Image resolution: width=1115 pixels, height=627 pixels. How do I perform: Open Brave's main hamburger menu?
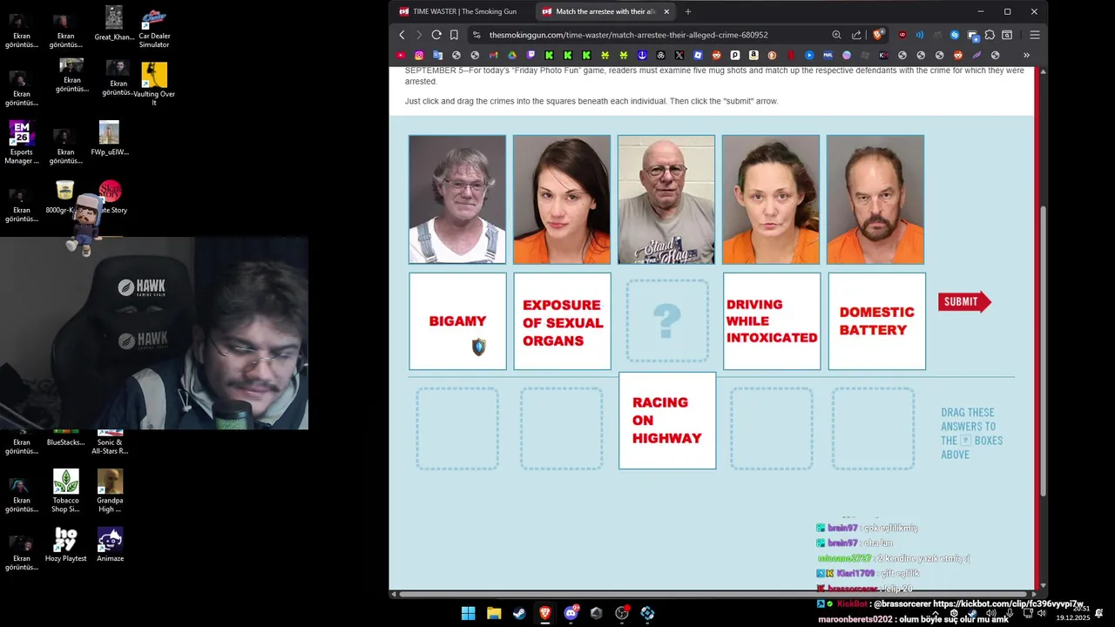1035,35
